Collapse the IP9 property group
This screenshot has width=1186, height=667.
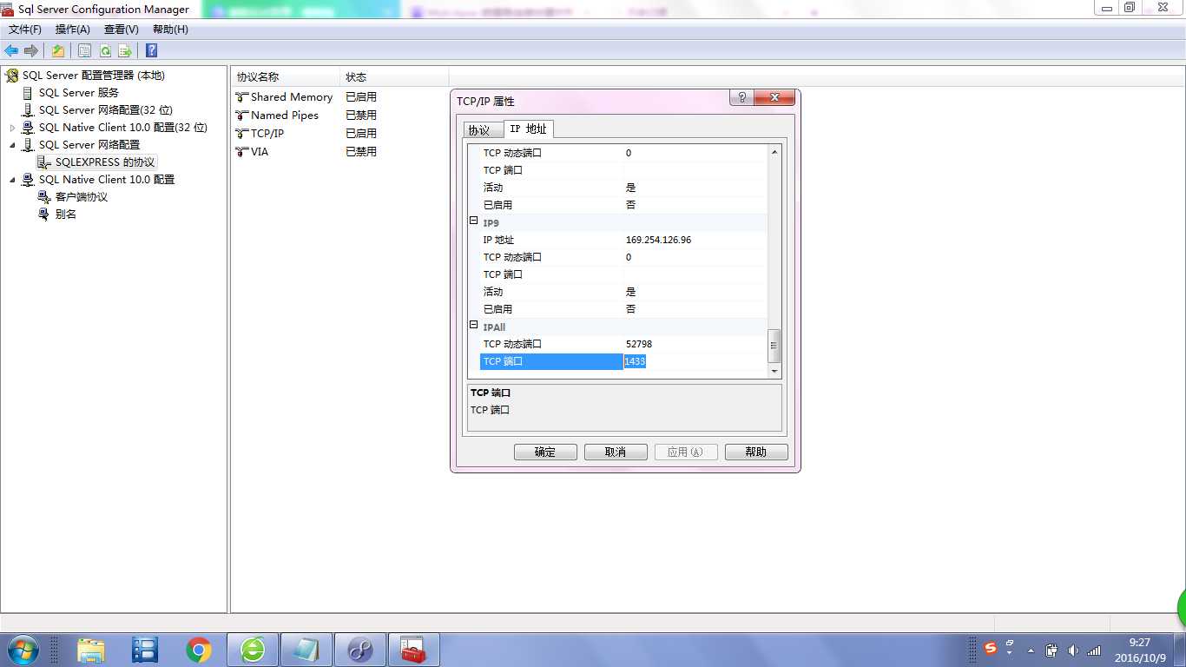[x=473, y=221]
